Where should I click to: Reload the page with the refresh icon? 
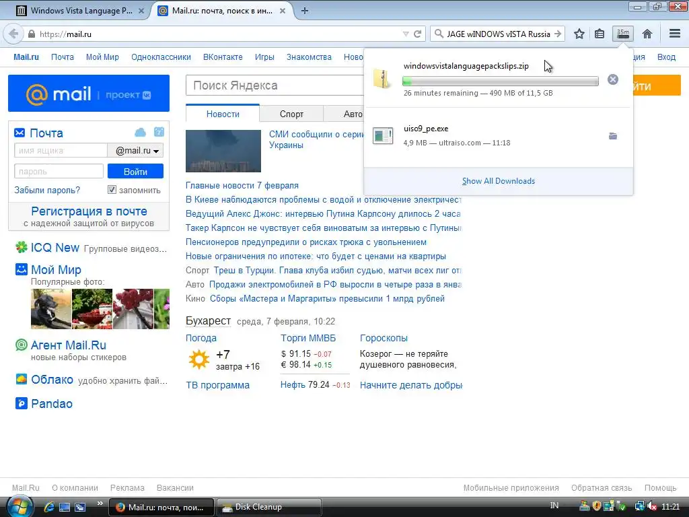[x=417, y=34]
